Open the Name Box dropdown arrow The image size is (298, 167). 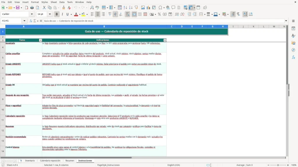point(24,21)
